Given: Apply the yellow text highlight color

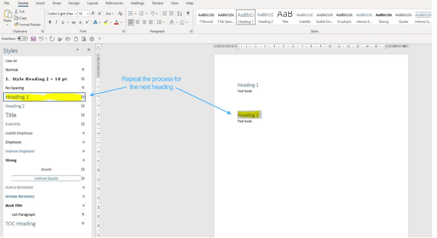Looking at the screenshot, I should [106, 22].
